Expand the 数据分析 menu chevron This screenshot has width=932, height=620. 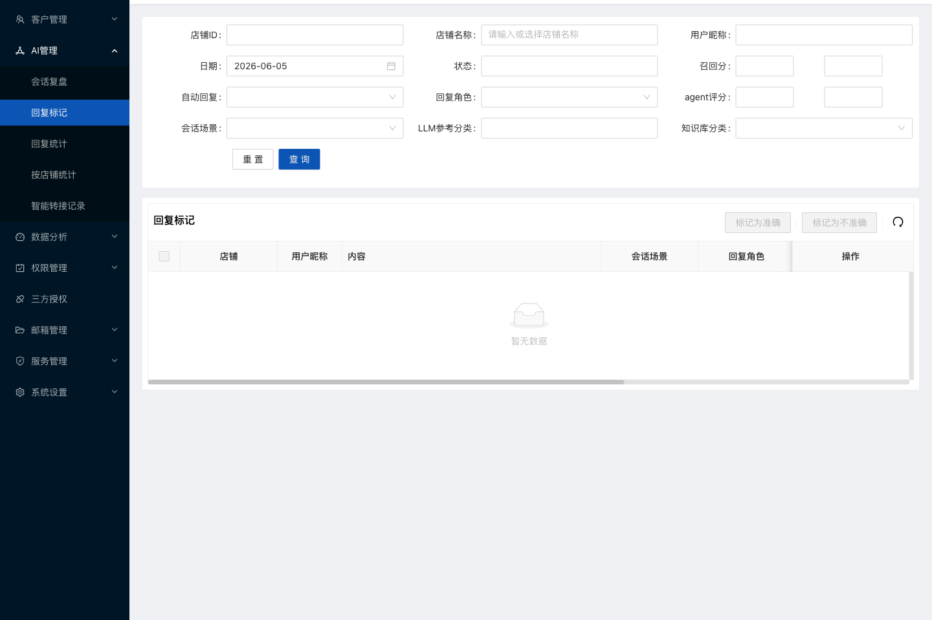click(115, 237)
